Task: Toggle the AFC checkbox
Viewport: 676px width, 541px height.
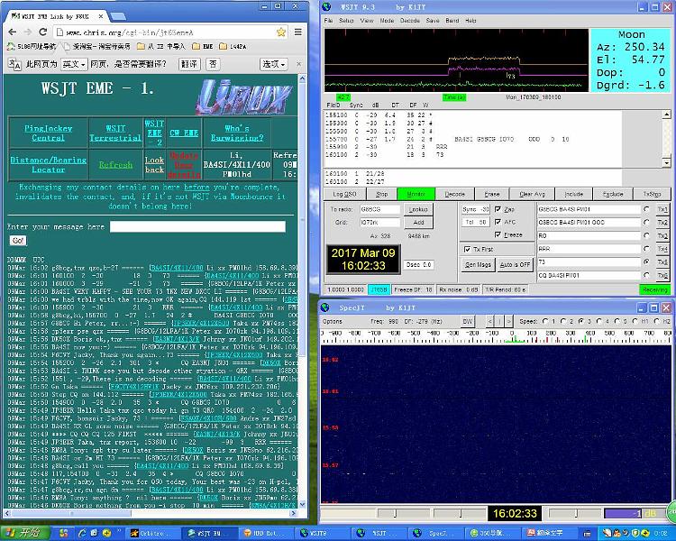Action: pyautogui.click(x=498, y=222)
